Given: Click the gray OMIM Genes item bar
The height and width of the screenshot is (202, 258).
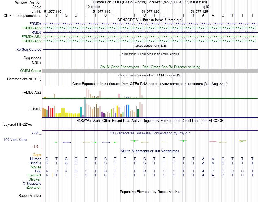Looking at the screenshot, I should [x=150, y=71].
